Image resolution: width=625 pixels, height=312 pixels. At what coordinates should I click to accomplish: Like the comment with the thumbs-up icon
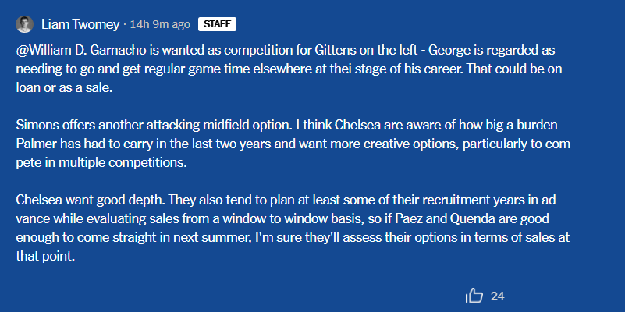click(474, 296)
